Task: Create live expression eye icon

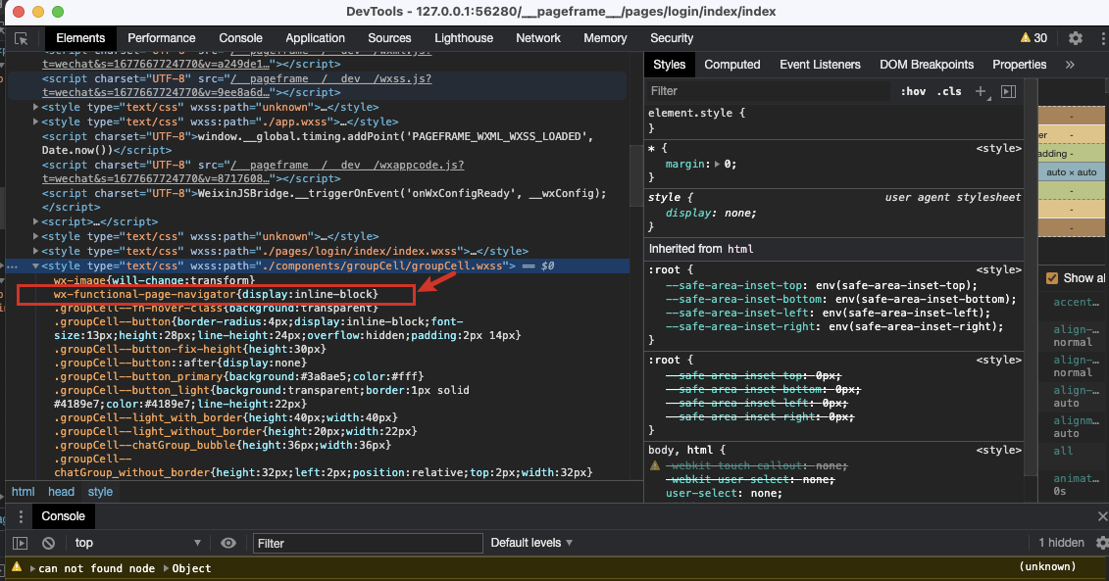Action: tap(228, 543)
